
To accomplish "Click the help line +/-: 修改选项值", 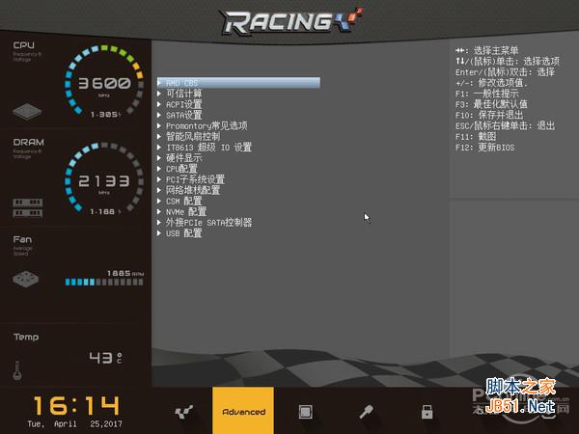I will (x=491, y=83).
